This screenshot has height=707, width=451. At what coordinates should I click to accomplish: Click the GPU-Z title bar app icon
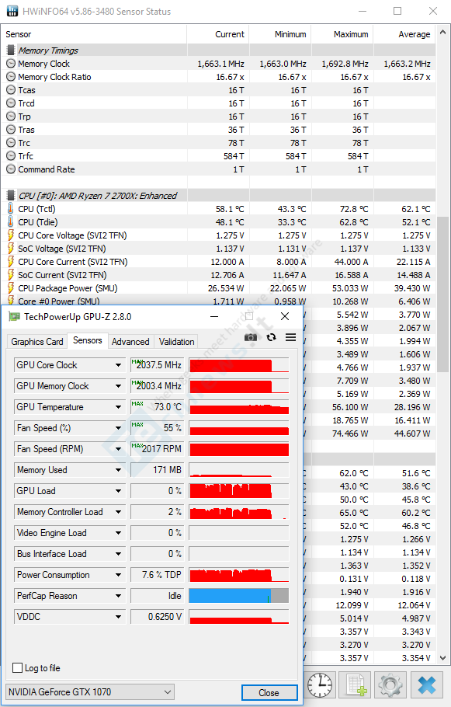click(x=15, y=316)
